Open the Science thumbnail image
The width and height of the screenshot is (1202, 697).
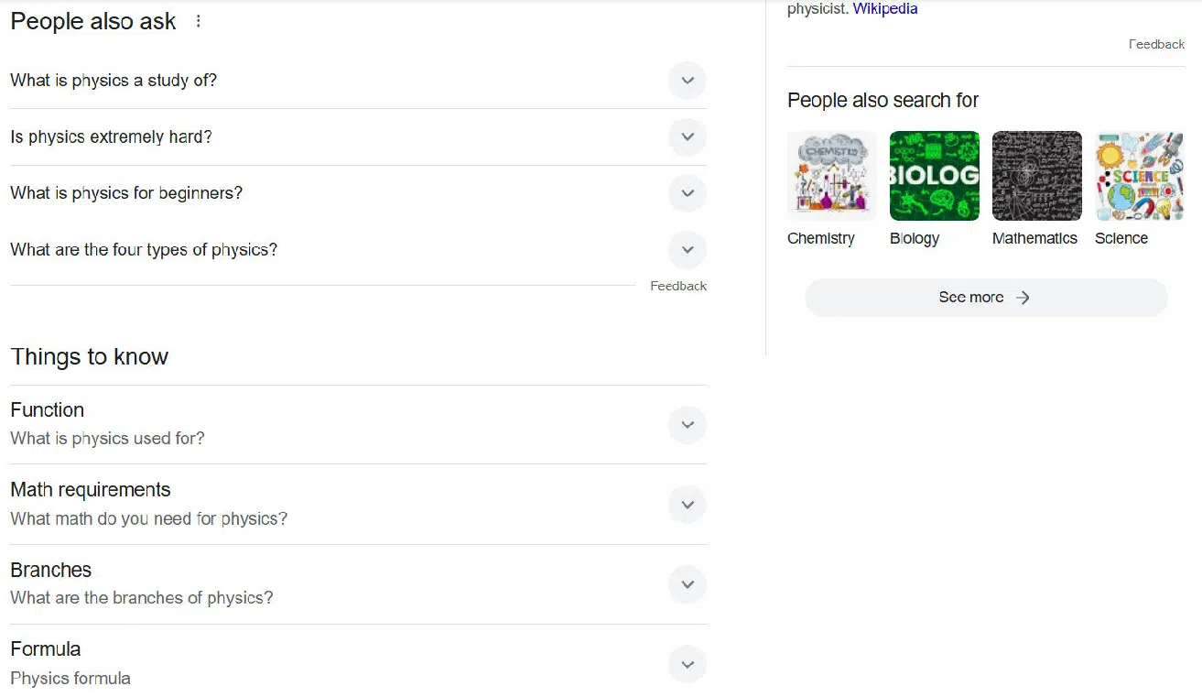click(1140, 176)
